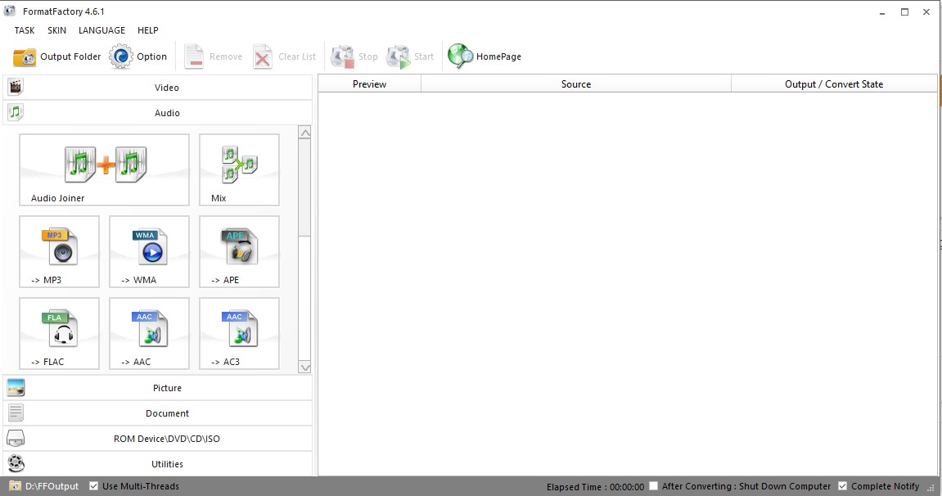Click the Source column header

(576, 84)
